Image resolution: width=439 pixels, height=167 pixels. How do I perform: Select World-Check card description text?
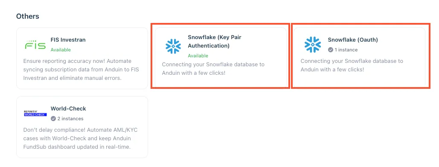coord(80,139)
